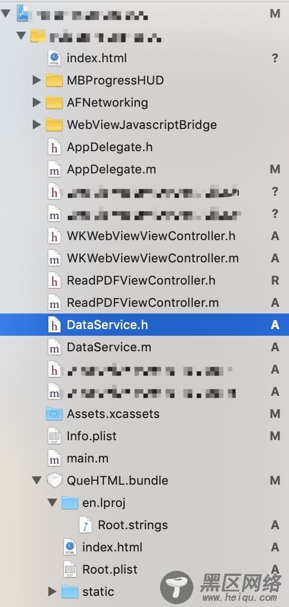Click the AppDelegate.h header file icon
The width and height of the screenshot is (289, 607).
(x=54, y=147)
